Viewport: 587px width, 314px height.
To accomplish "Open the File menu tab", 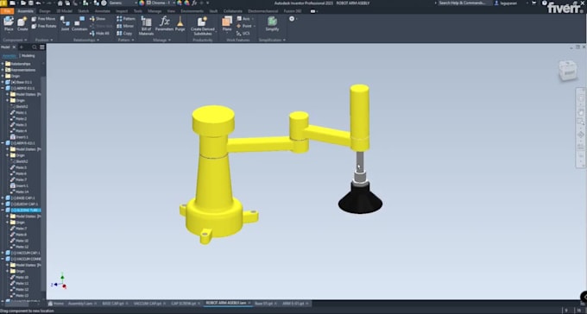I will pyautogui.click(x=7, y=11).
